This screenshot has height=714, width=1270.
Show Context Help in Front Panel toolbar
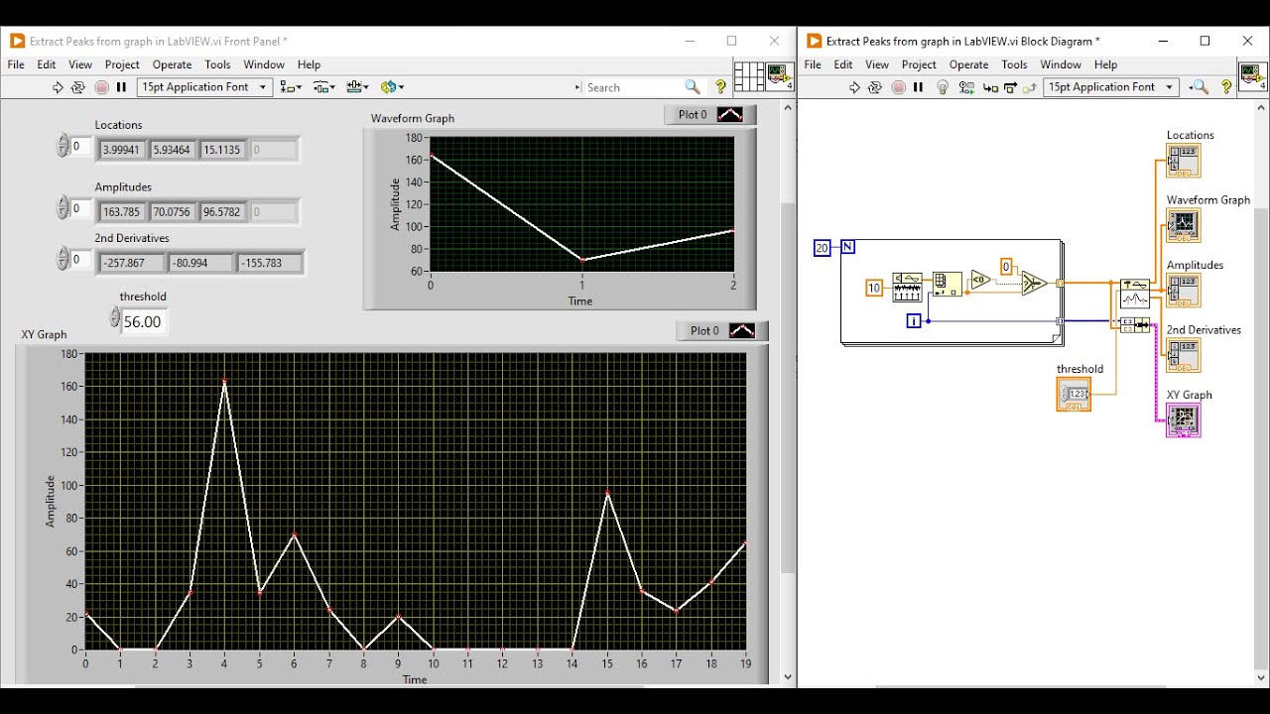tap(721, 87)
